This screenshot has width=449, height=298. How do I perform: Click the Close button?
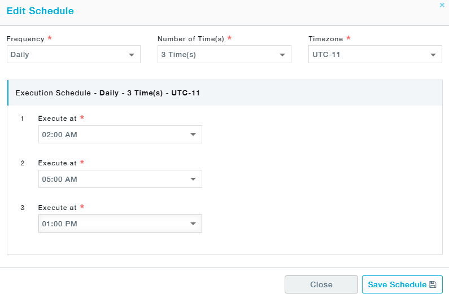321,284
